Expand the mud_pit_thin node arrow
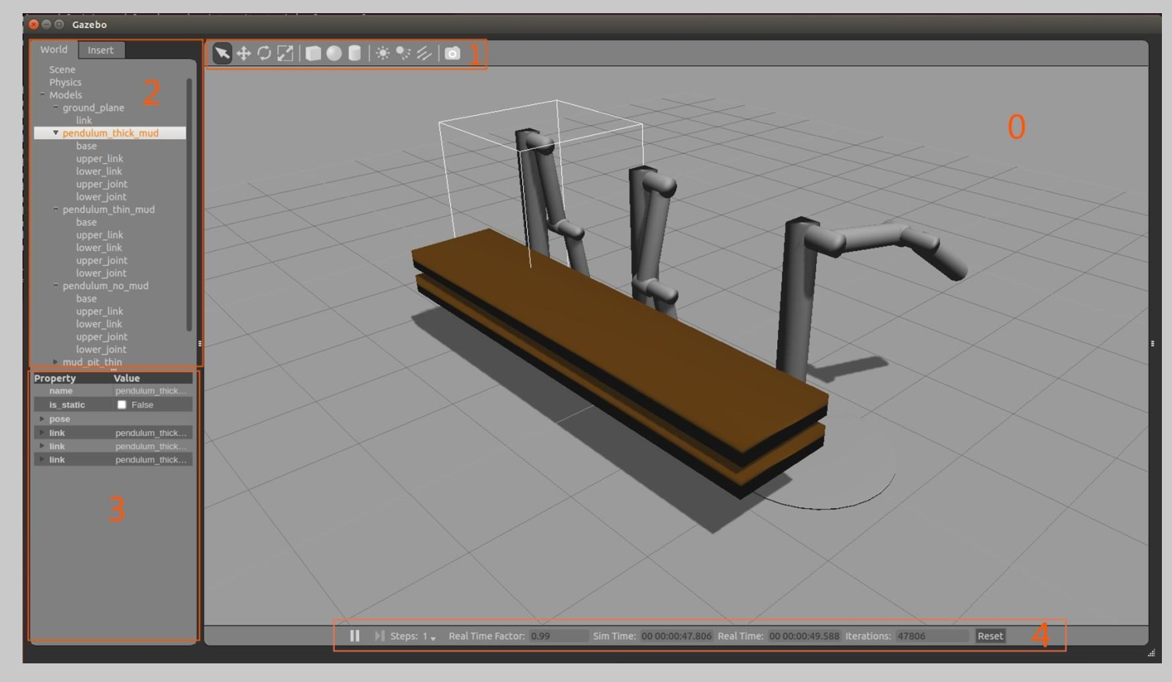 56,362
